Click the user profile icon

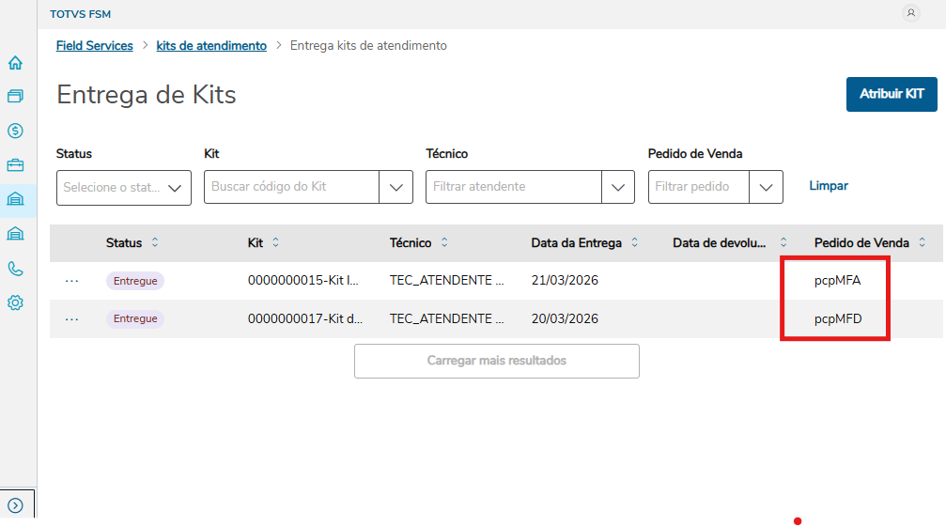(x=910, y=13)
